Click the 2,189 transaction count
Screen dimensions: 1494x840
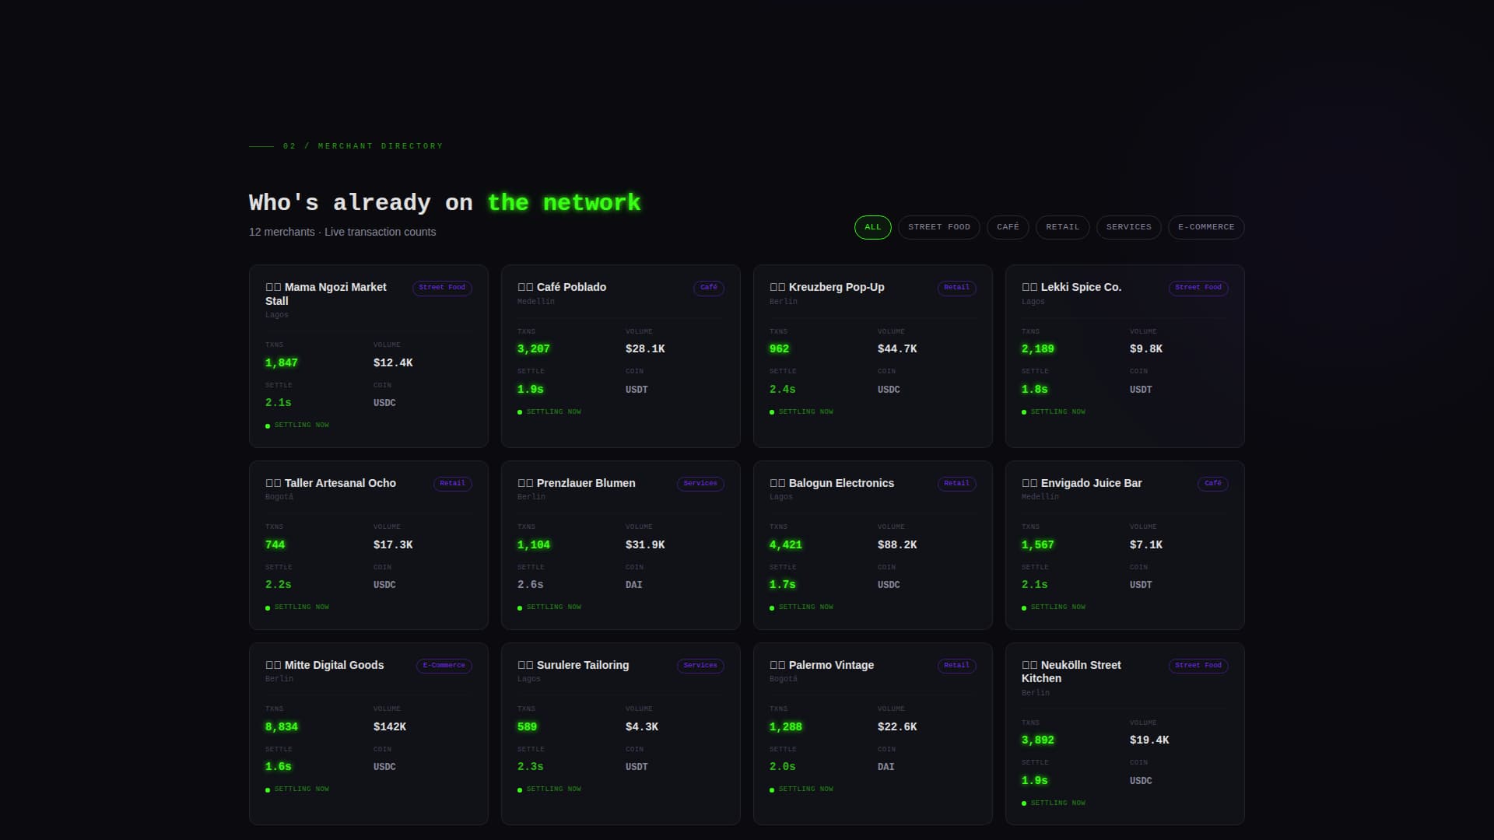[1038, 349]
